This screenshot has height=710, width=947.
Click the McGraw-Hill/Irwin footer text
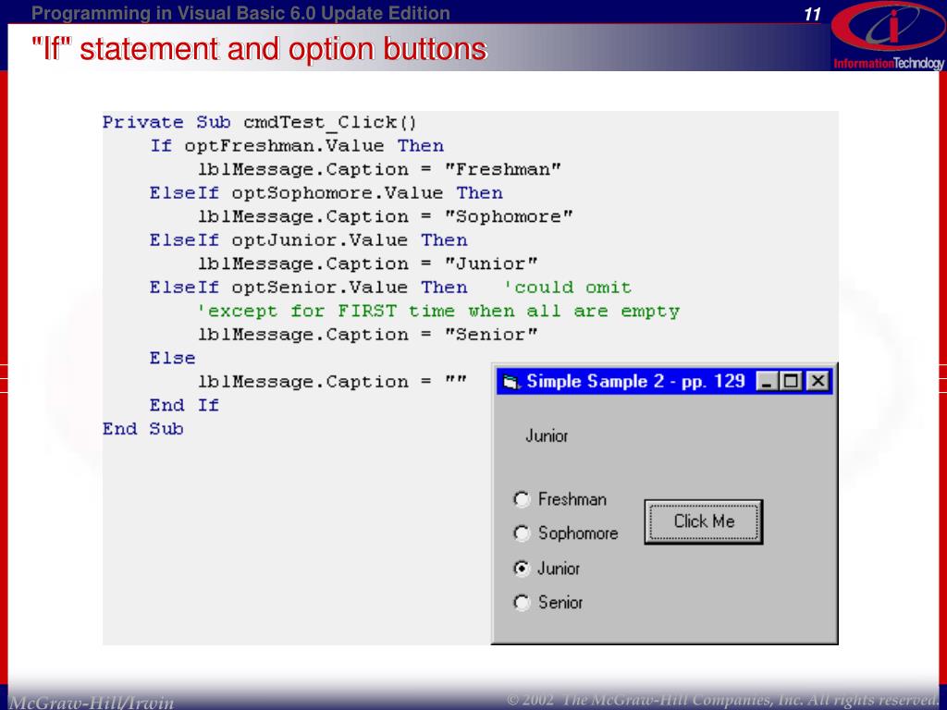tap(93, 703)
